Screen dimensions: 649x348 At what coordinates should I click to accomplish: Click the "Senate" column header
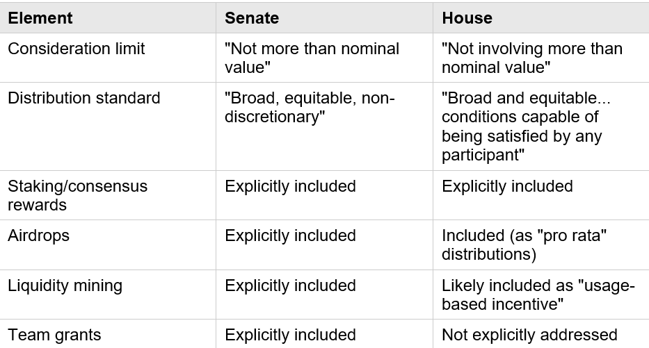coord(252,18)
